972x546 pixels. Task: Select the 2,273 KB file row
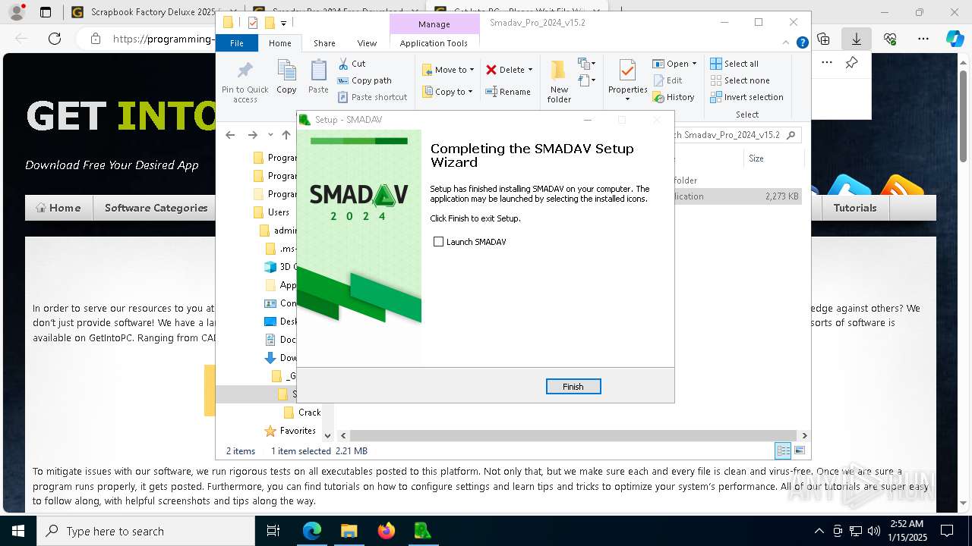click(737, 196)
